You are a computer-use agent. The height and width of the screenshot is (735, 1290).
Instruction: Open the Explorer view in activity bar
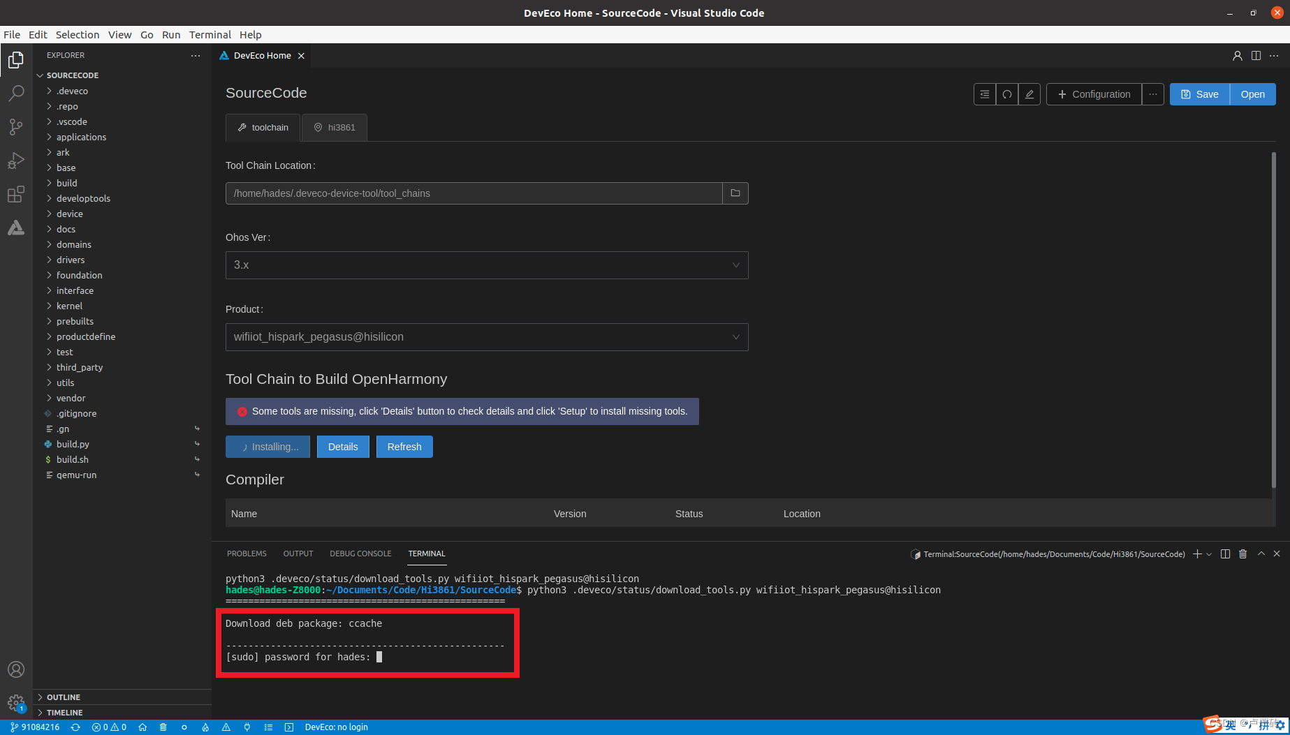click(x=16, y=60)
